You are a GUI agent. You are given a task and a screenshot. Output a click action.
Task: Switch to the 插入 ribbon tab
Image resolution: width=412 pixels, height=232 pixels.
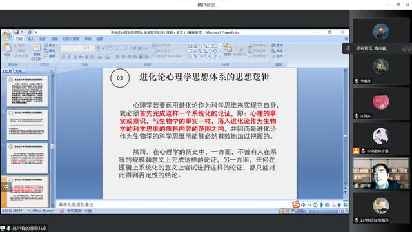point(31,39)
